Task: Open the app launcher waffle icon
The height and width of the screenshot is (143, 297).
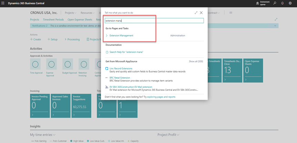Action: tap(3, 3)
